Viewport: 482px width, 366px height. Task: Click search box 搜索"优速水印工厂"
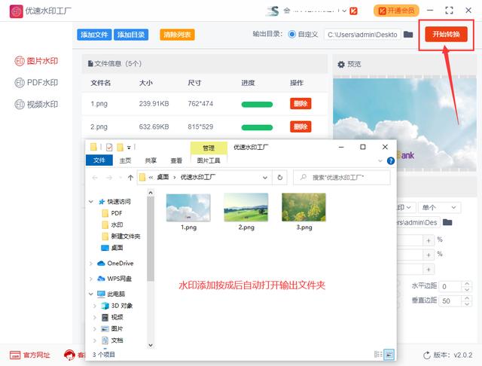pyautogui.click(x=342, y=177)
